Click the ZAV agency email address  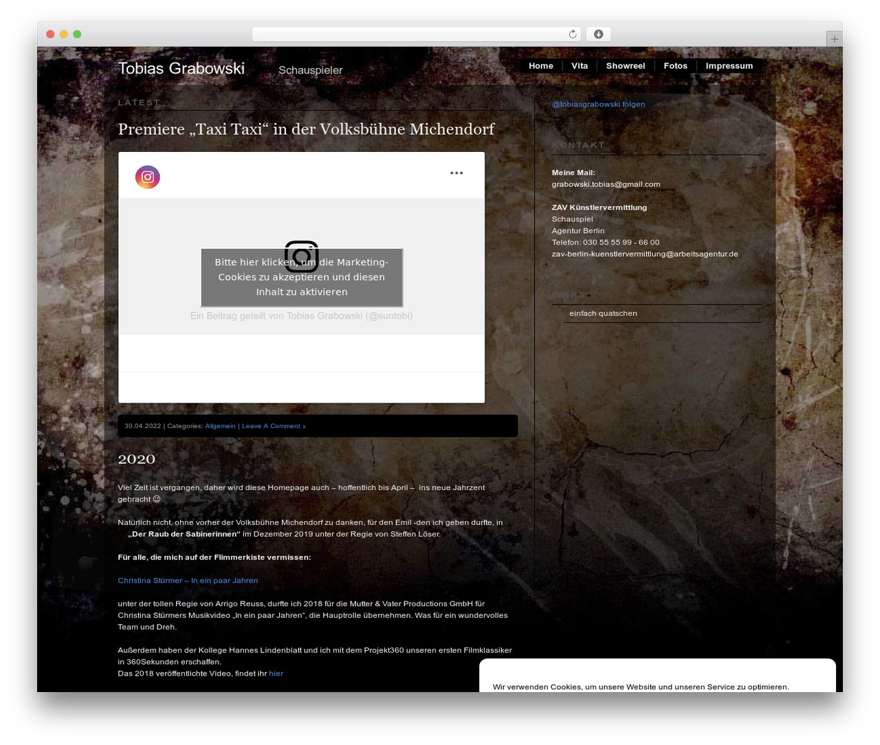[x=645, y=254]
